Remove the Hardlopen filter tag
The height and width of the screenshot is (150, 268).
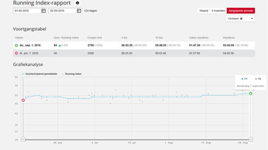pyautogui.click(x=241, y=19)
